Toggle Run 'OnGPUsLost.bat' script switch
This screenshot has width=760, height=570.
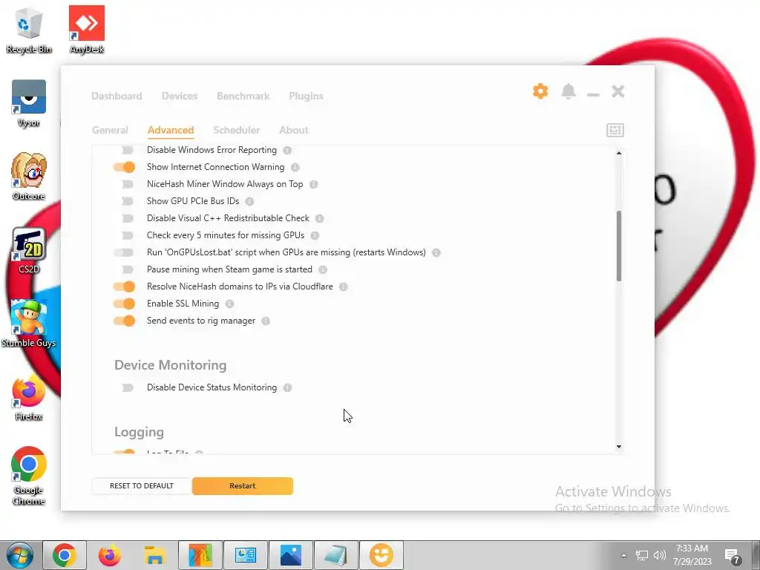click(x=125, y=252)
